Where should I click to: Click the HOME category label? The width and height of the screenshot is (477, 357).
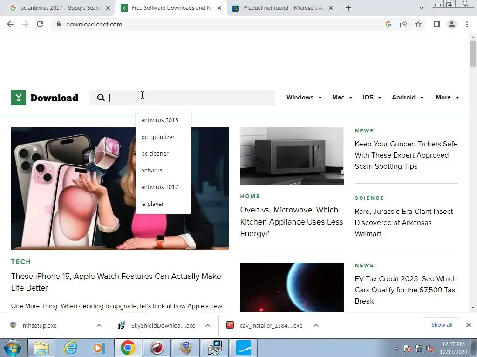pyautogui.click(x=250, y=196)
